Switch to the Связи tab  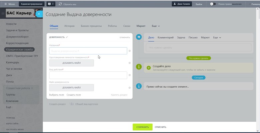pos(127,26)
